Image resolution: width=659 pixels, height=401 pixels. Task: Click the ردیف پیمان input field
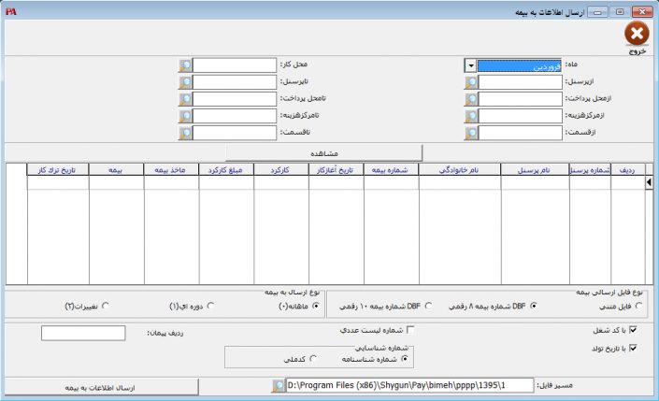click(x=83, y=333)
